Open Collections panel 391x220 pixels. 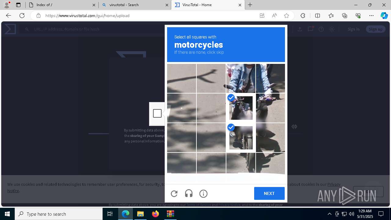click(345, 16)
